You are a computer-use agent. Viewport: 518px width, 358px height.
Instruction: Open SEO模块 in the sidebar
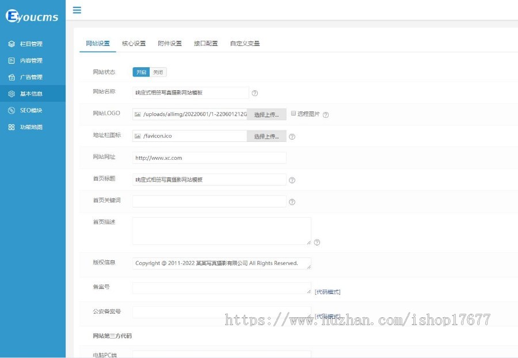33,110
